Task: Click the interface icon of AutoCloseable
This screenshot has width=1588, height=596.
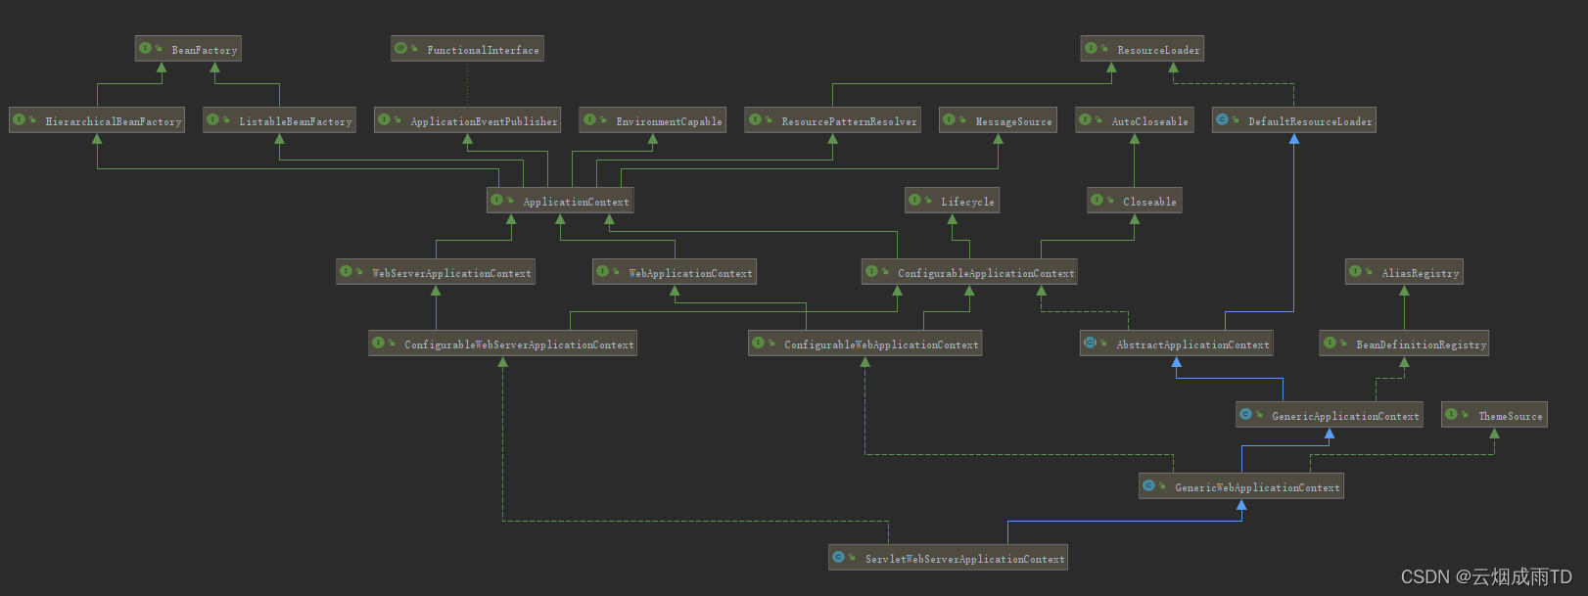Action: [x=1085, y=119]
